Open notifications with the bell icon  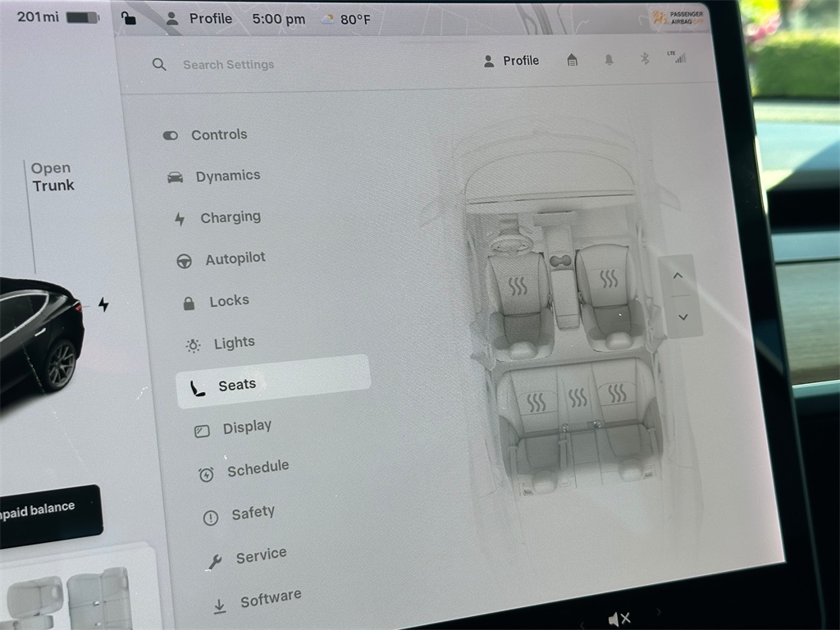pos(609,60)
